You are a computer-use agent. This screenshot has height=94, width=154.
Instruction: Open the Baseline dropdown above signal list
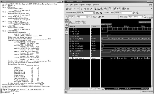click(80, 21)
